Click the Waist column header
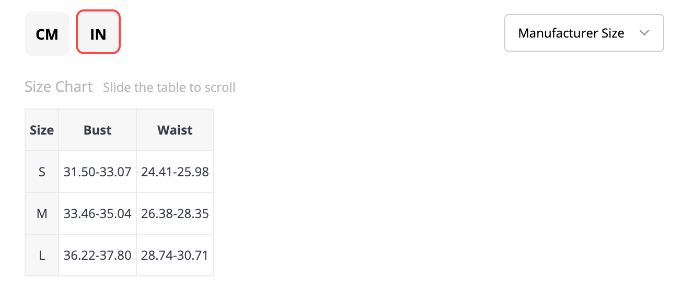 (175, 130)
